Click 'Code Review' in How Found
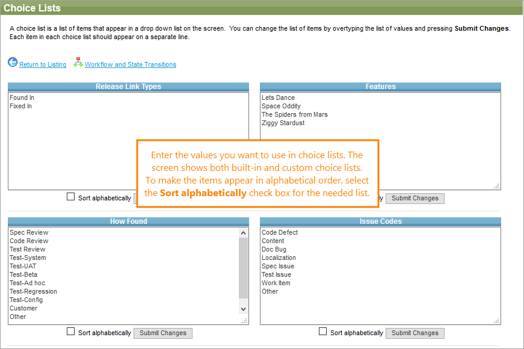 point(29,241)
